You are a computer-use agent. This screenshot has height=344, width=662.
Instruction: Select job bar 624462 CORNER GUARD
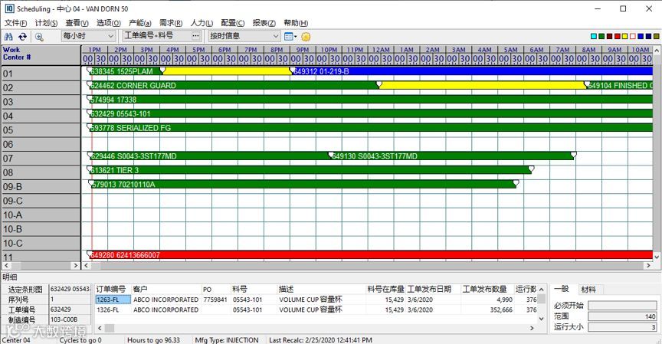tap(234, 85)
